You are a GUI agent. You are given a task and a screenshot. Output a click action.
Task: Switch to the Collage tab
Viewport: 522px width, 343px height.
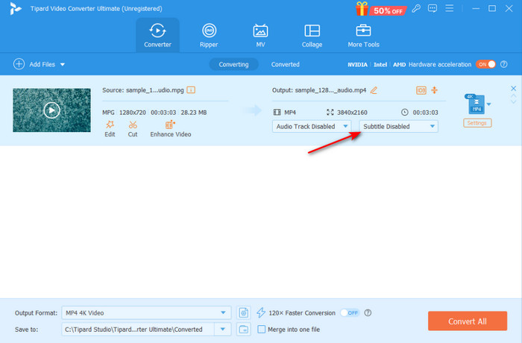coord(312,35)
